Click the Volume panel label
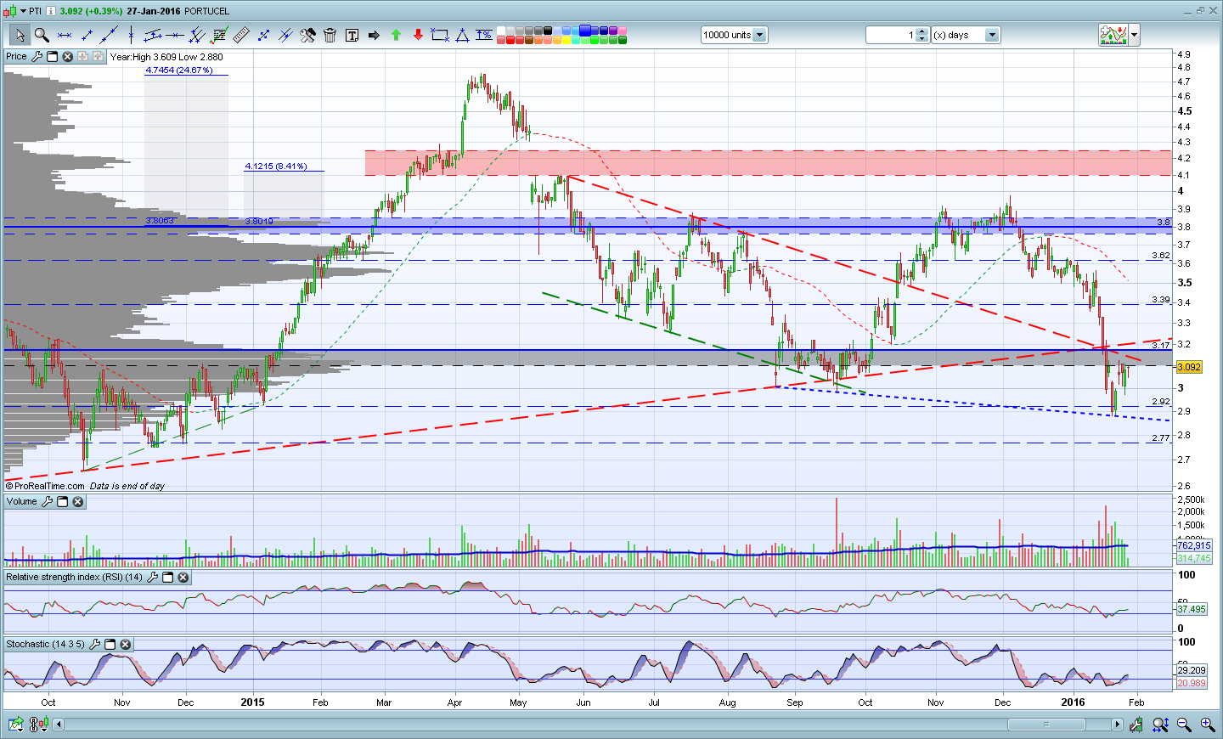Screen dimensions: 1223x739 (x=21, y=502)
